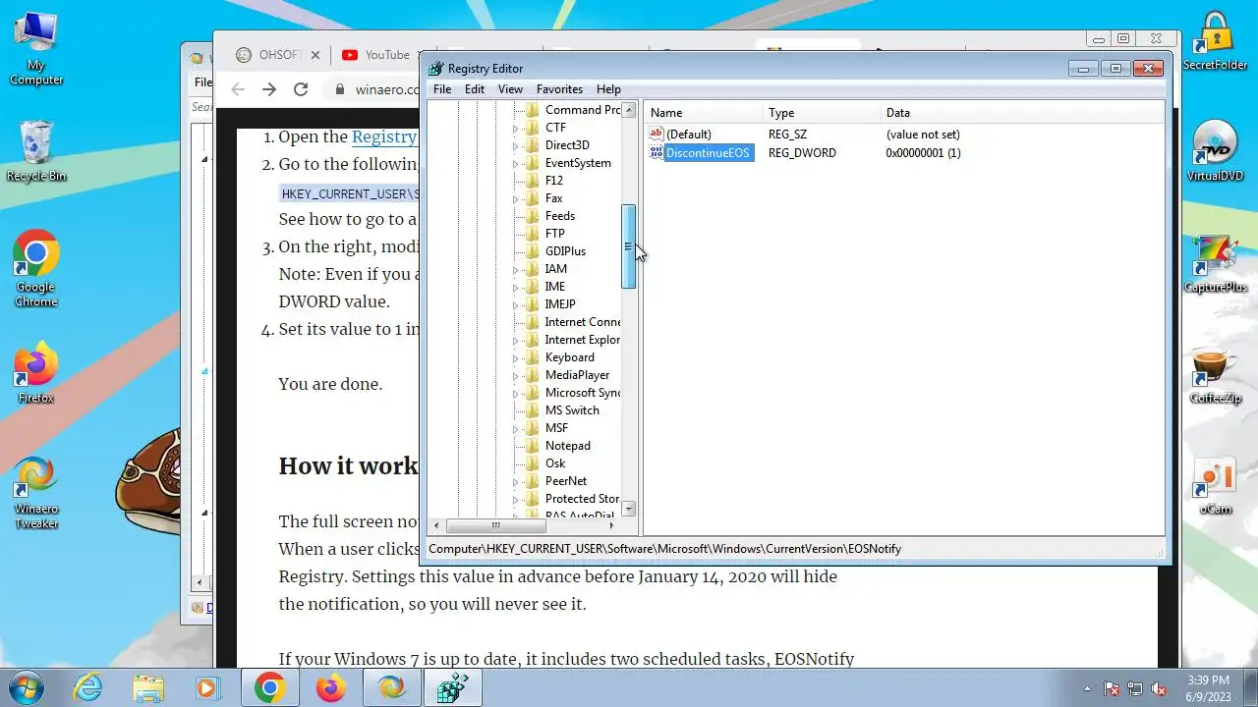The width and height of the screenshot is (1258, 707).
Task: Expand the MSF registry key
Action: coord(515,428)
